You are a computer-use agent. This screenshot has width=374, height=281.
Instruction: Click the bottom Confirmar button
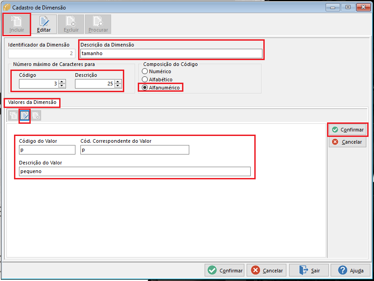point(224,270)
